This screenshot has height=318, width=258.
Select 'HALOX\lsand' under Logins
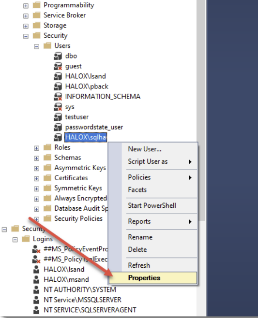click(x=64, y=269)
